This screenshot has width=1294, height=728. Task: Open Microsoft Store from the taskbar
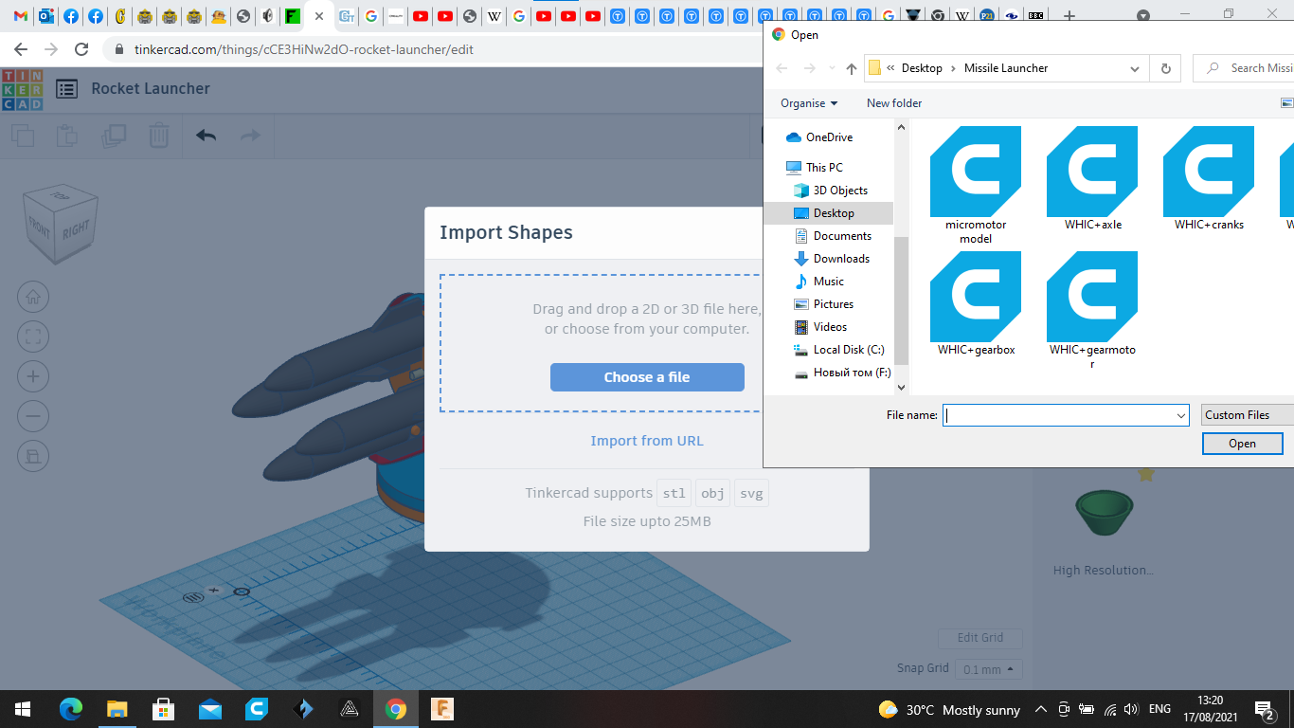[x=164, y=709]
